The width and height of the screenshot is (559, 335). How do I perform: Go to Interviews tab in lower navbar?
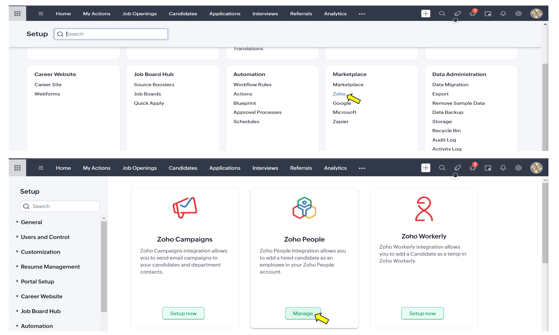[265, 168]
